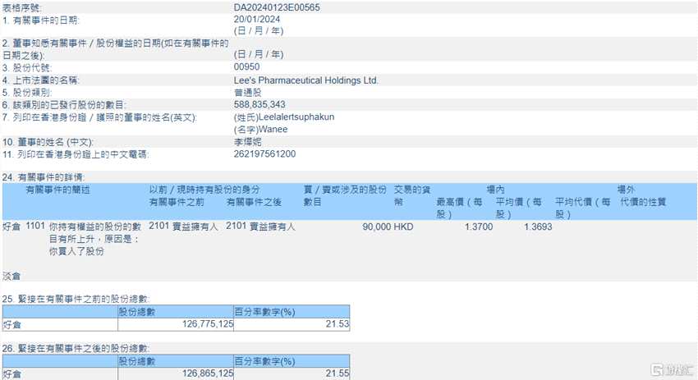Click percentage figure 21.55
Viewport: 698px width, 380px height.
338,373
